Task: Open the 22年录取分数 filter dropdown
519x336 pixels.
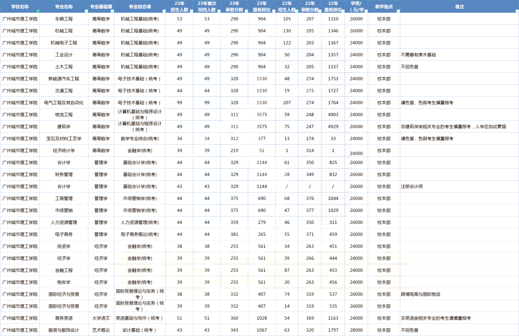Action: (x=320, y=11)
